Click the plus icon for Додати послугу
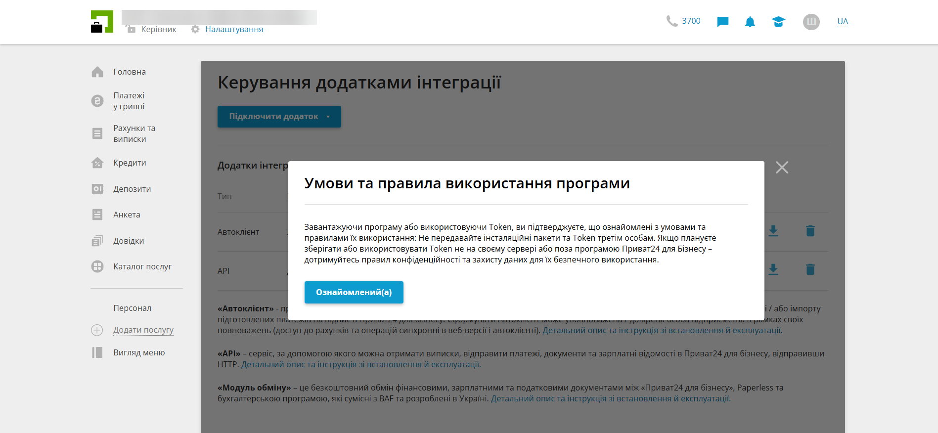The width and height of the screenshot is (938, 433). [x=97, y=330]
